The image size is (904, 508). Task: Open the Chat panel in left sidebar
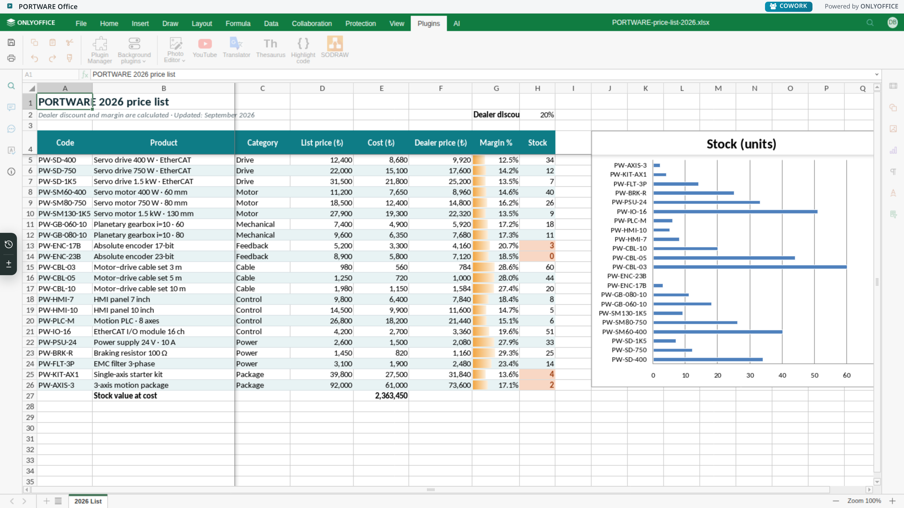point(11,129)
